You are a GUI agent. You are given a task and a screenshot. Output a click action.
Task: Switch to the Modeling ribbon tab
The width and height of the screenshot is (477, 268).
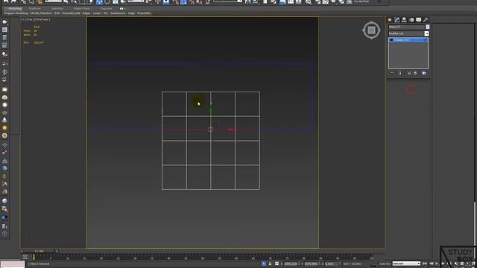[x=15, y=8]
